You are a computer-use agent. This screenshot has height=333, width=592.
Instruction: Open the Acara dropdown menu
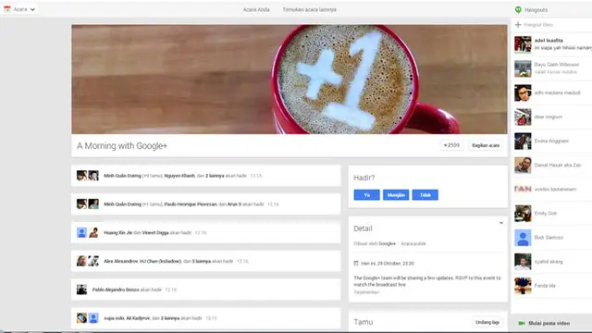click(x=19, y=9)
